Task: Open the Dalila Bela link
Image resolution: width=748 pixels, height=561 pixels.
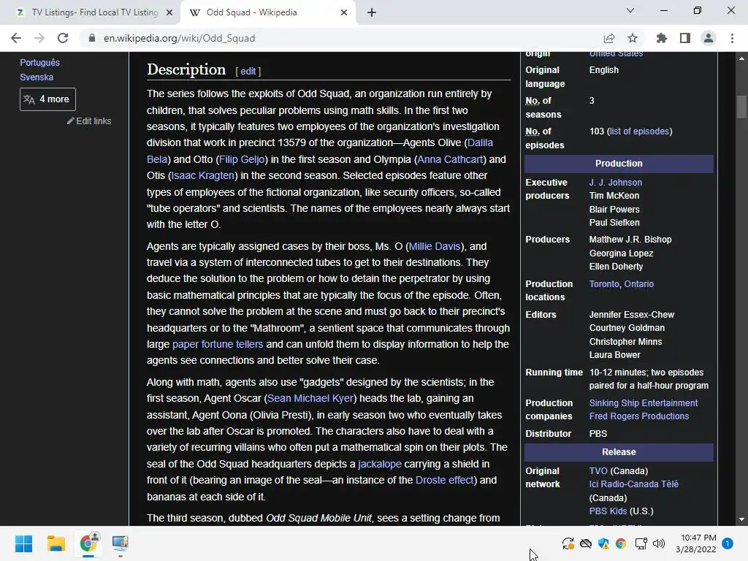Action: [480, 143]
